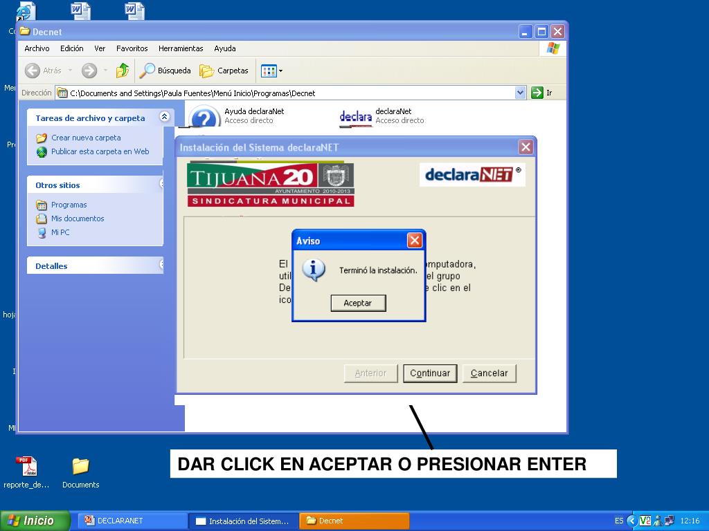Open Mis documentos in Otros sitios

click(x=78, y=218)
